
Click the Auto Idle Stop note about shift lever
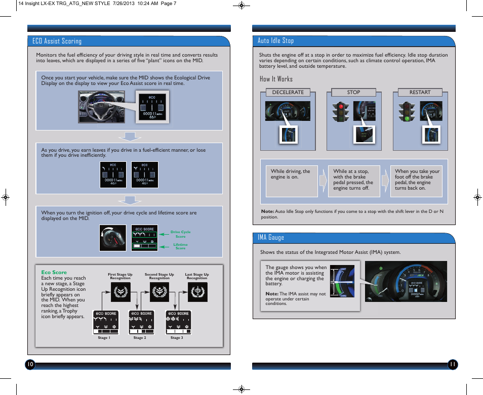352,214
